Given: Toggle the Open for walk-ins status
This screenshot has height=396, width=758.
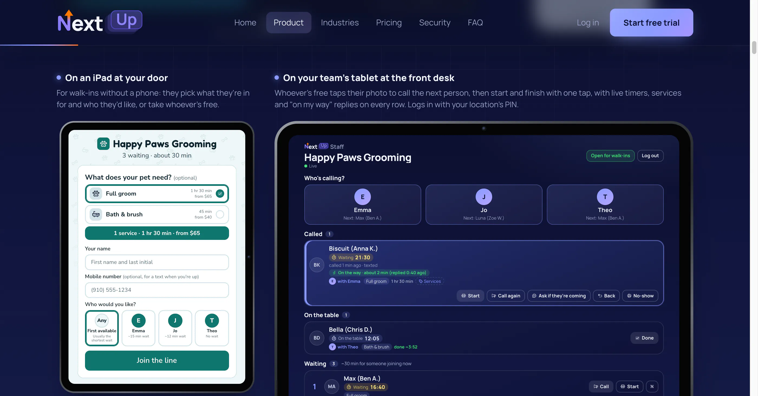Looking at the screenshot, I should click(610, 156).
